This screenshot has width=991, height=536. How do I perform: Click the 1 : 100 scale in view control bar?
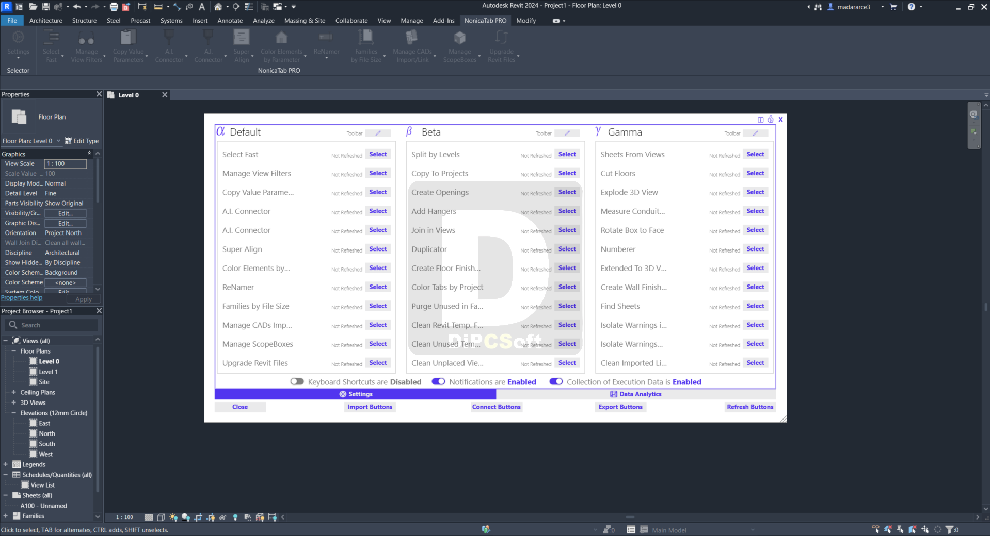coord(124,517)
